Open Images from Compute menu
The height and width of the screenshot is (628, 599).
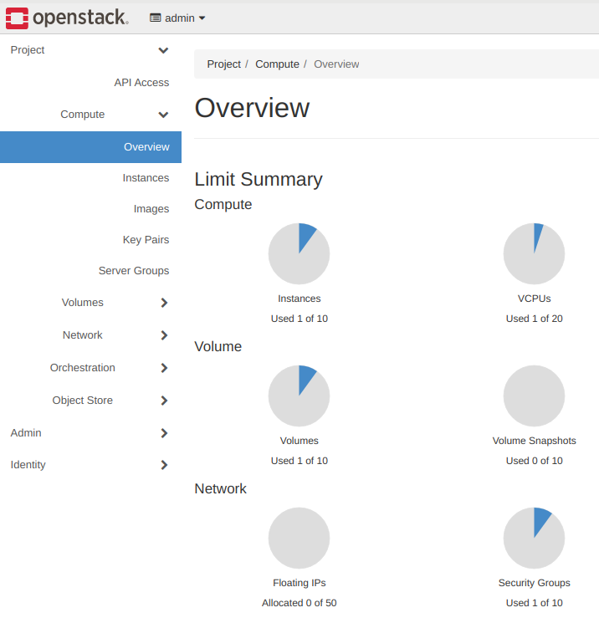151,209
